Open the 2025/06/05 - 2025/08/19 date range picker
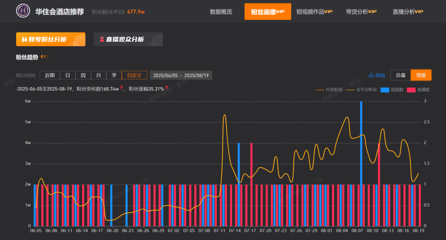 pos(181,75)
